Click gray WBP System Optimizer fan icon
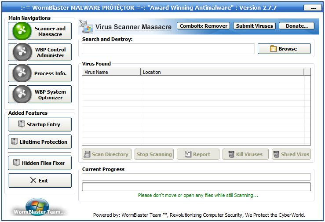 tap(22, 95)
